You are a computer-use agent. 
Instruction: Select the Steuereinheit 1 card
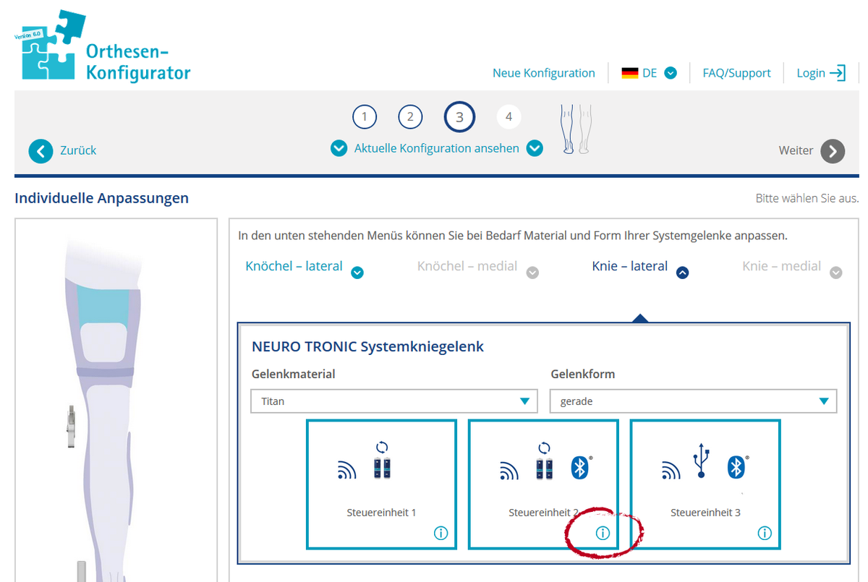tap(381, 484)
